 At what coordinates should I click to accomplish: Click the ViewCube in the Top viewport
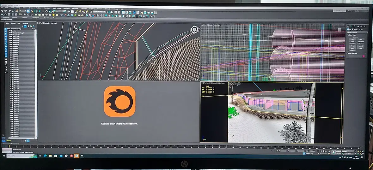[x=194, y=29]
